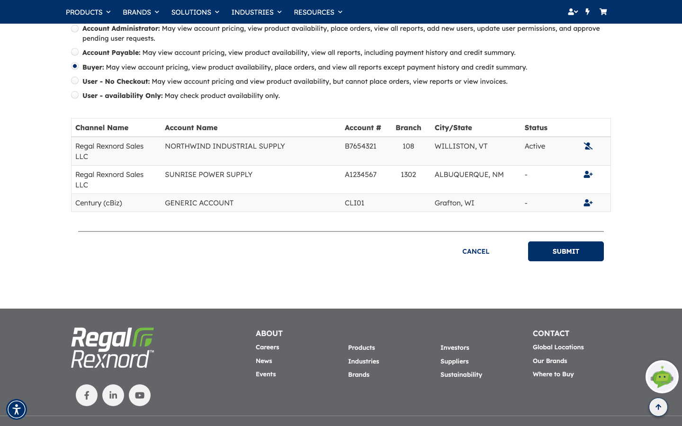Add user to Generic Account row
Viewport: 682px width, 426px height.
pyautogui.click(x=588, y=203)
